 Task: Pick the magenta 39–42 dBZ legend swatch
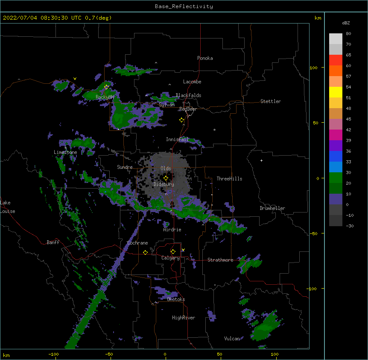pyautogui.click(x=336, y=135)
